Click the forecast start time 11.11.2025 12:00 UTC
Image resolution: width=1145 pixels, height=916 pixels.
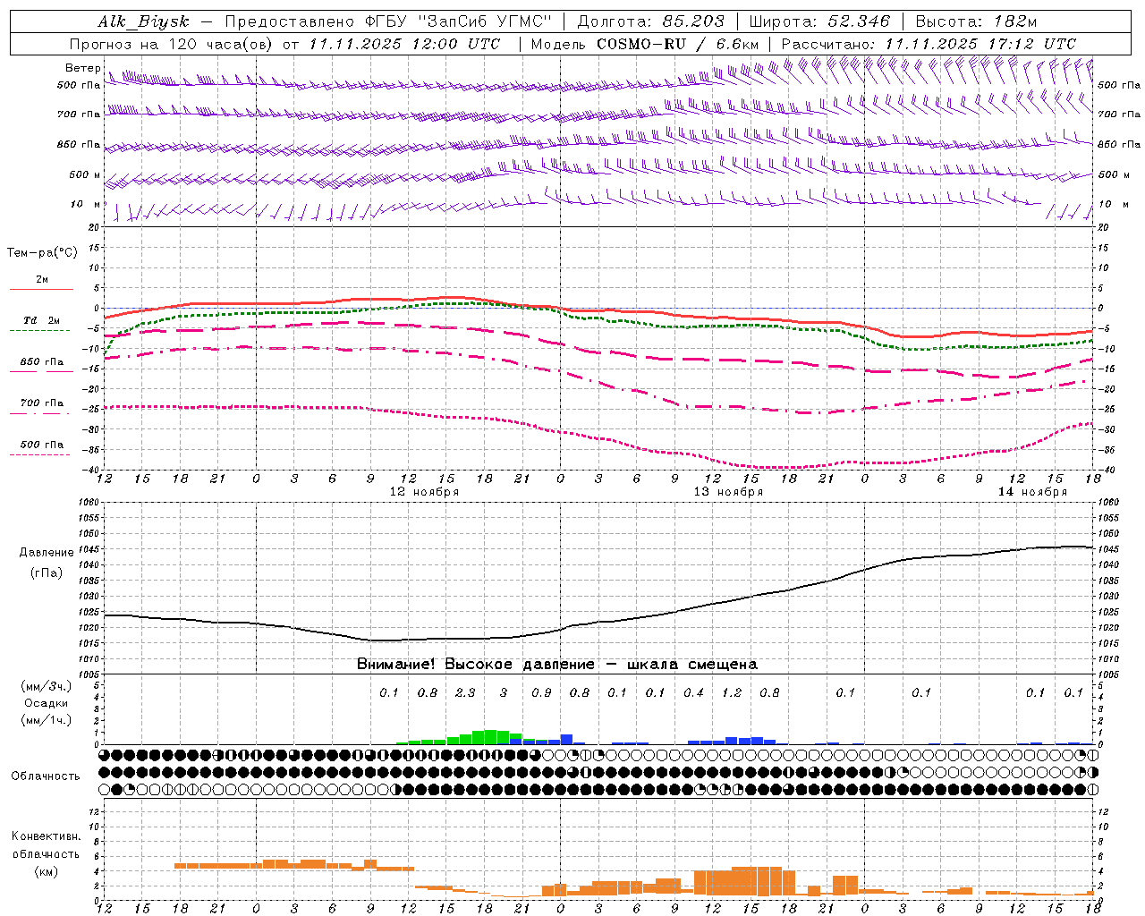[x=405, y=44]
